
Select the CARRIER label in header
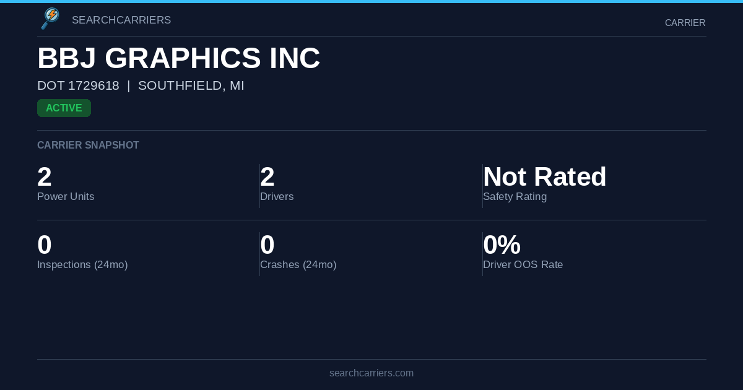click(685, 23)
